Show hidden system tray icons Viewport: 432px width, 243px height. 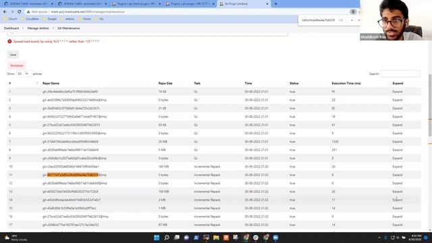[379, 238]
